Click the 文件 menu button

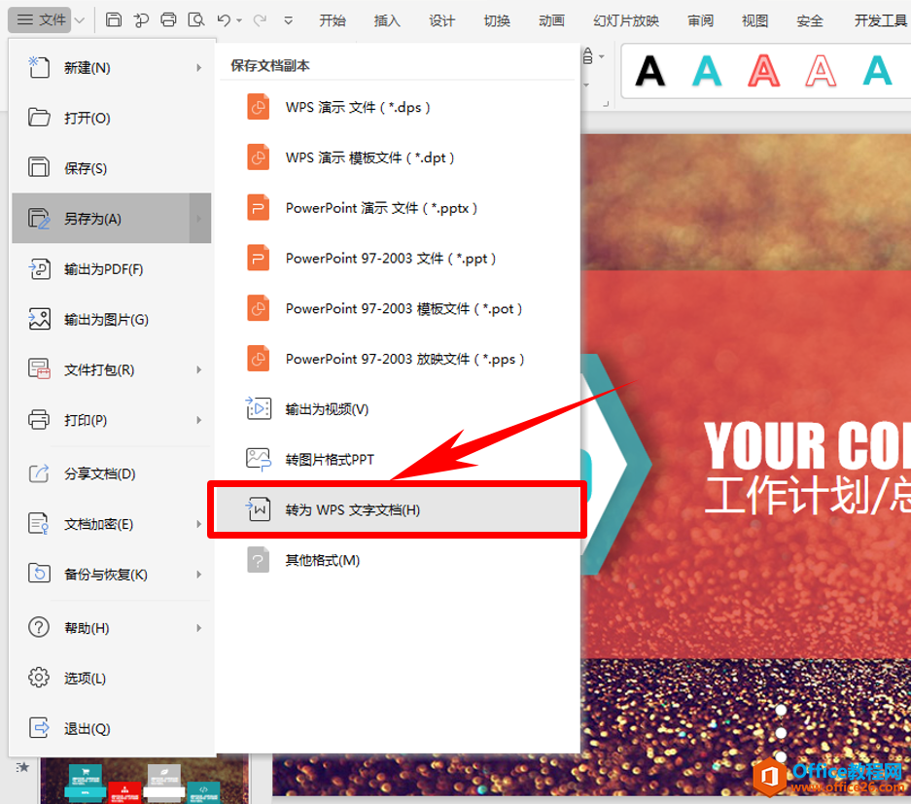click(40, 20)
